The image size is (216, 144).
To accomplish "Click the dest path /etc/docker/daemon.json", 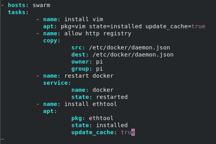I will point(133,55).
